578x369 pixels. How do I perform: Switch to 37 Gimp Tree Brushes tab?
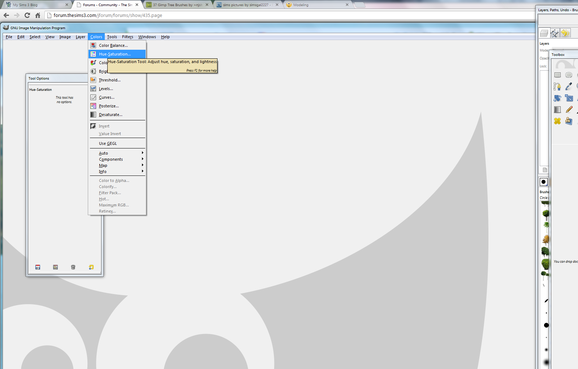tap(177, 5)
